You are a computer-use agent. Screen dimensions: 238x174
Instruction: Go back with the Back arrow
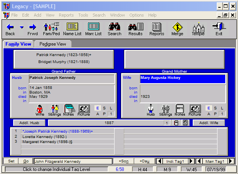coord(10,29)
